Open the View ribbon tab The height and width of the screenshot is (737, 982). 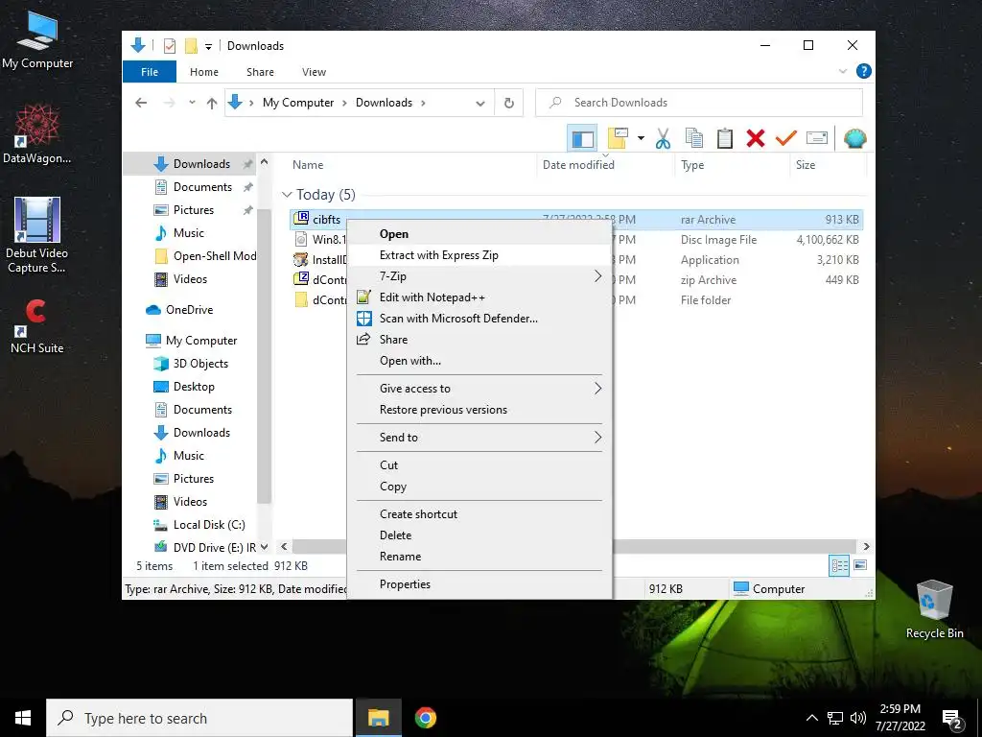[x=314, y=72]
